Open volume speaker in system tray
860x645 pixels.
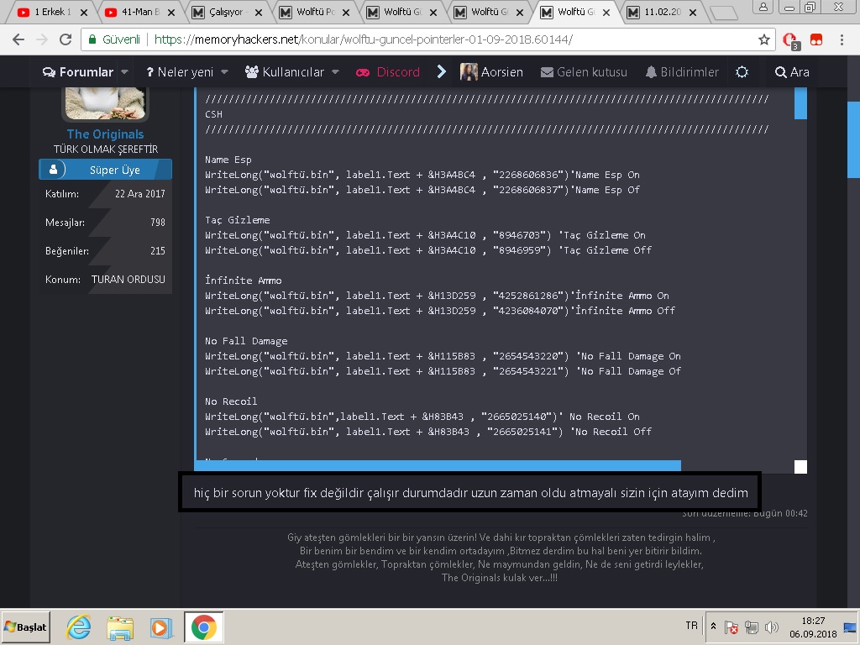pos(772,627)
